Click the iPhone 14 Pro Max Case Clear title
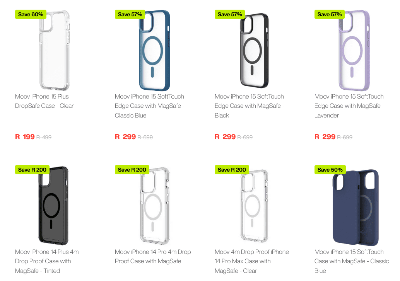Viewport: 400px width, 281px height. tap(251, 261)
